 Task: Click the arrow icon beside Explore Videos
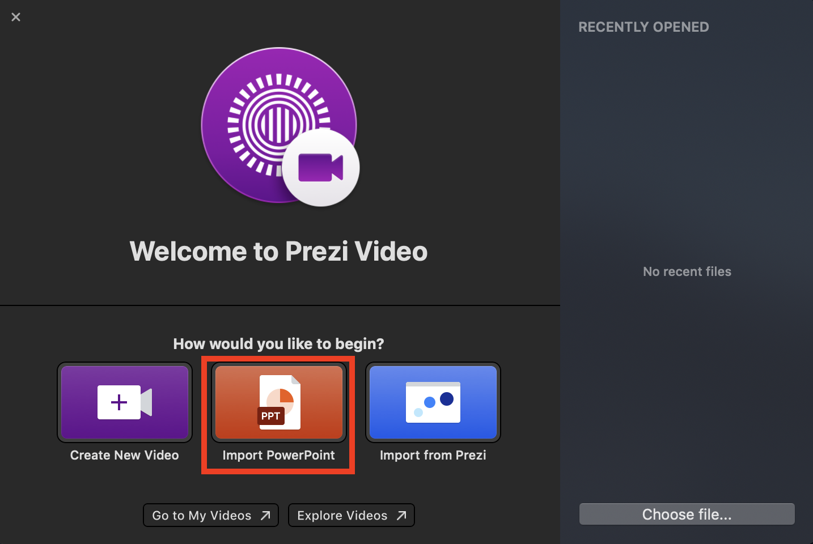[x=401, y=516]
